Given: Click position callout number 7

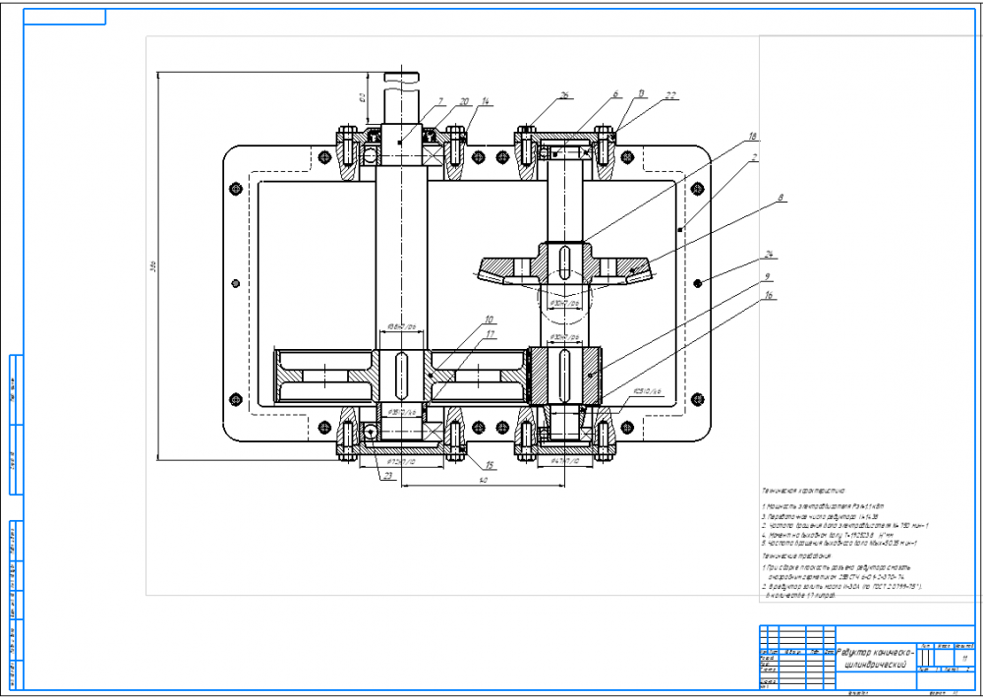Looking at the screenshot, I should click(440, 101).
